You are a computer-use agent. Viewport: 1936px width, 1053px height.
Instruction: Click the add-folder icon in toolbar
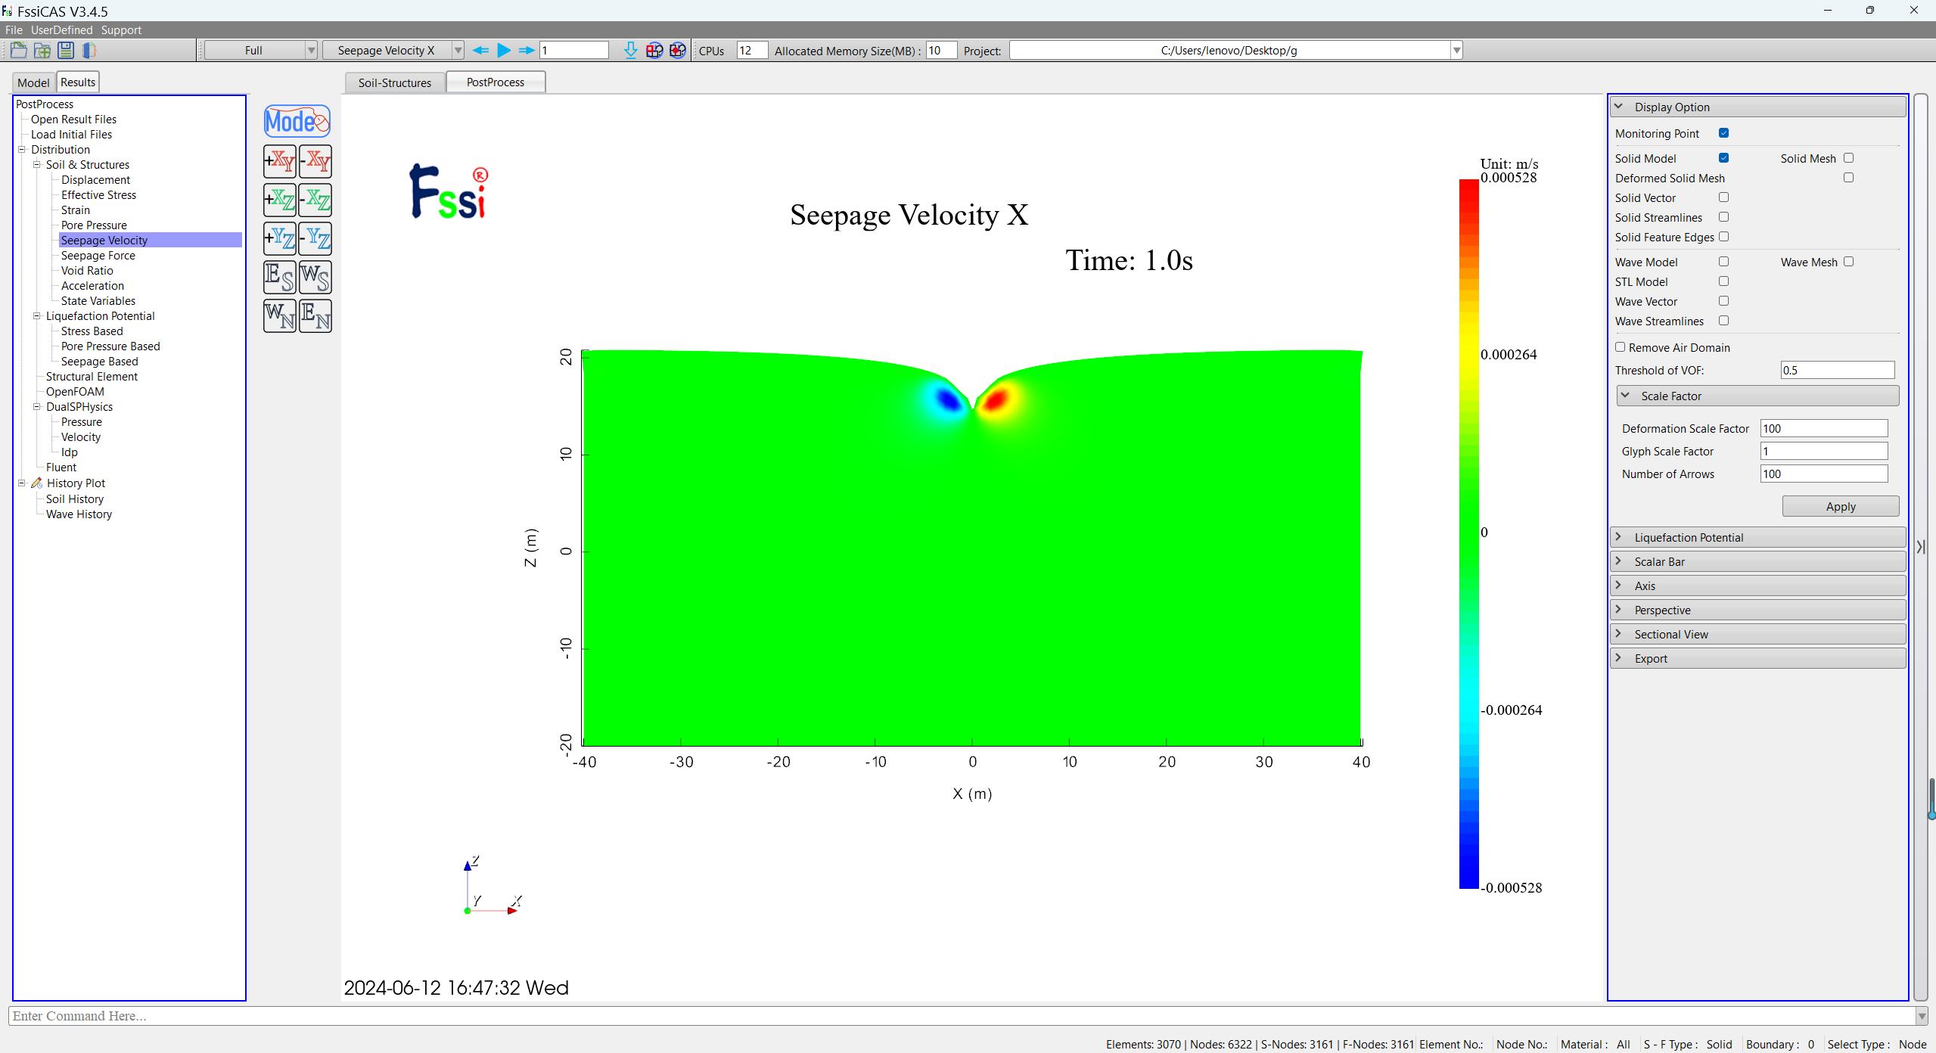(x=42, y=51)
